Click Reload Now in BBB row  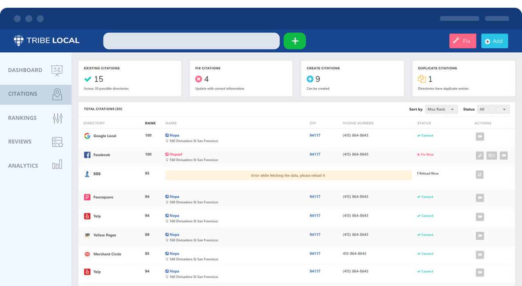(x=428, y=174)
